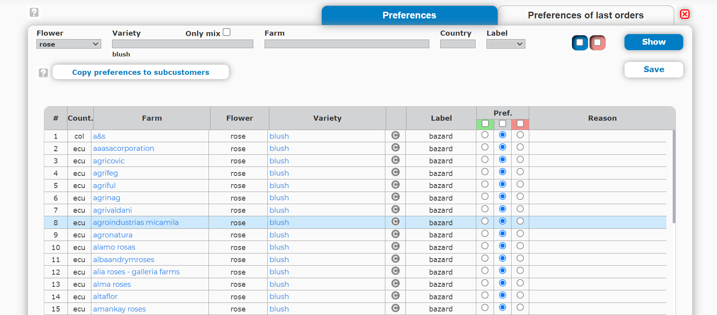This screenshot has height=315, width=717.
Task: Click the copyright icon for alamo rosas
Action: coord(396,246)
